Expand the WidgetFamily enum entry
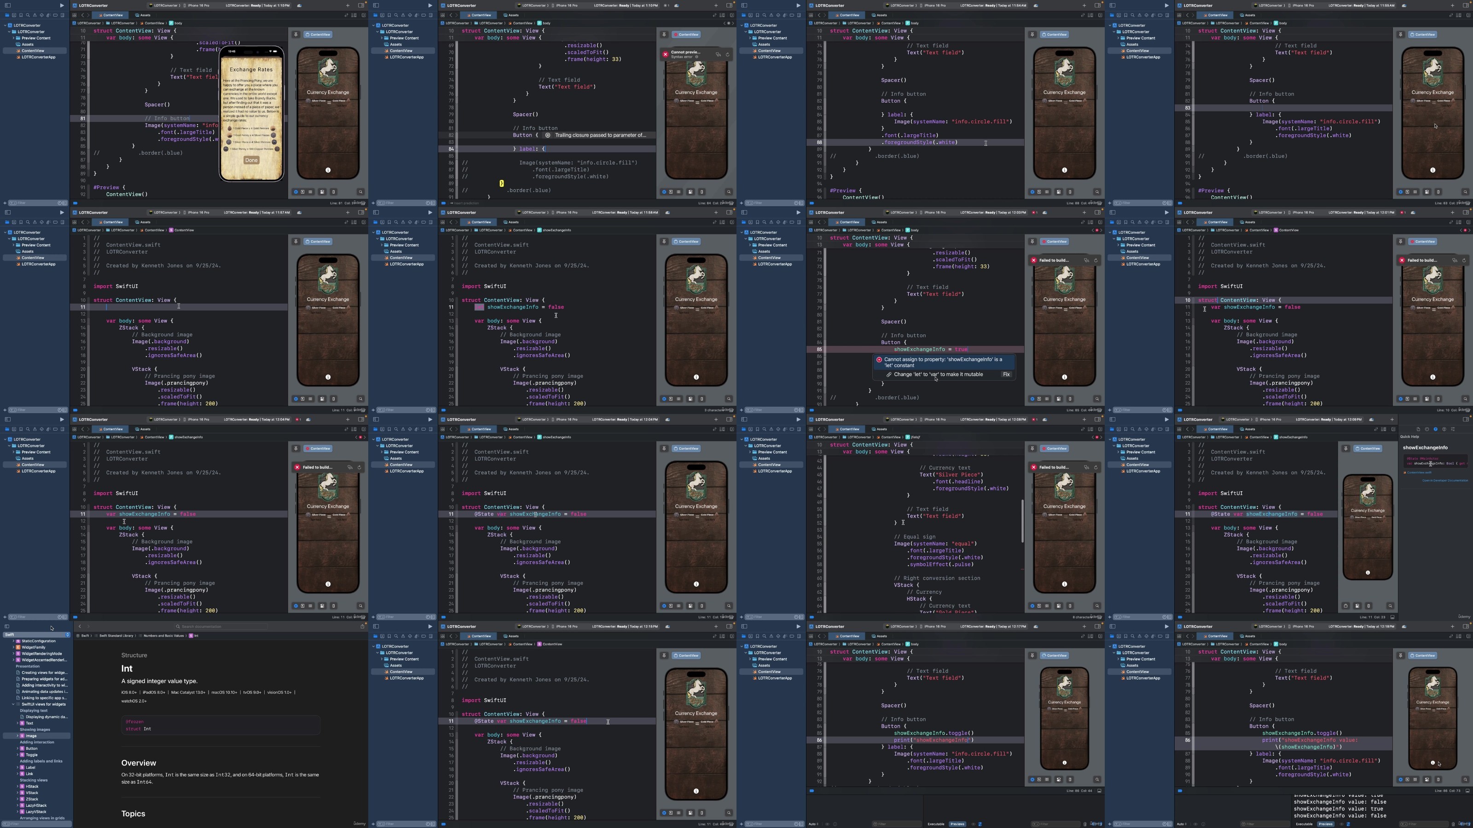This screenshot has width=1473, height=828. click(x=13, y=647)
